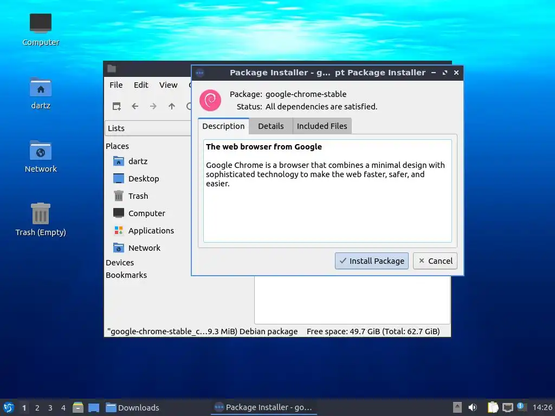Switch to the Included Files tab

322,126
